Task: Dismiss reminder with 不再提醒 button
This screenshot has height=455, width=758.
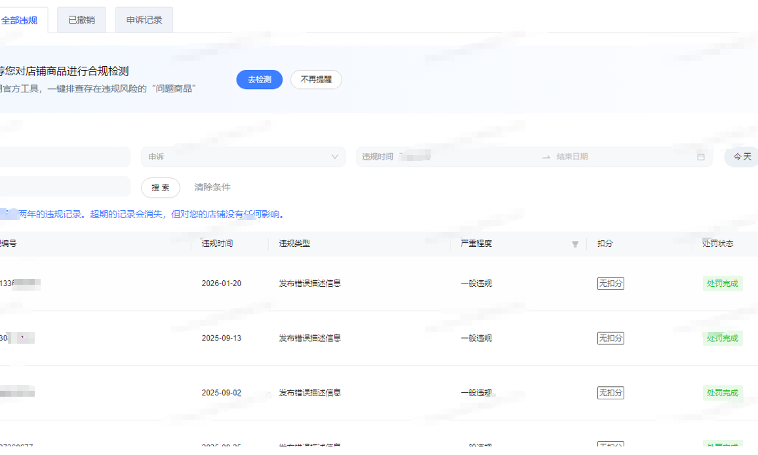Action: point(316,80)
